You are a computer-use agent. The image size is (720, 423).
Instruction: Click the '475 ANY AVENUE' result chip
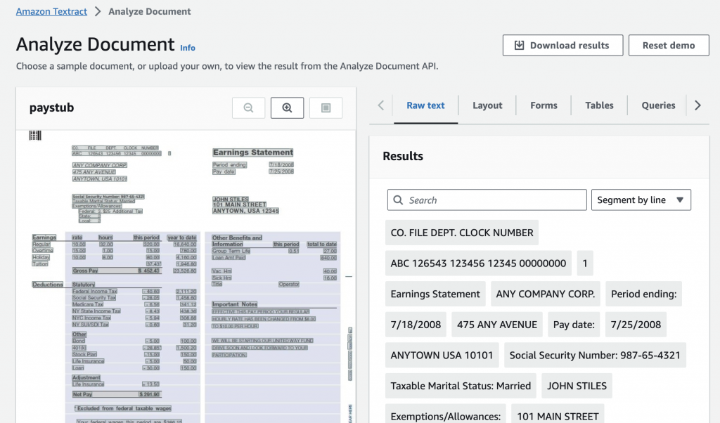pyautogui.click(x=497, y=325)
